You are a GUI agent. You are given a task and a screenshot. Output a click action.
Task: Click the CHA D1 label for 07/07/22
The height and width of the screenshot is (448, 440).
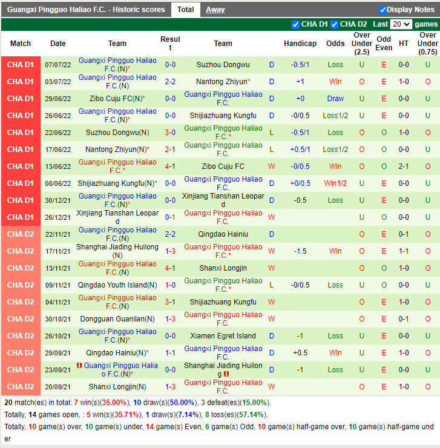pyautogui.click(x=21, y=65)
